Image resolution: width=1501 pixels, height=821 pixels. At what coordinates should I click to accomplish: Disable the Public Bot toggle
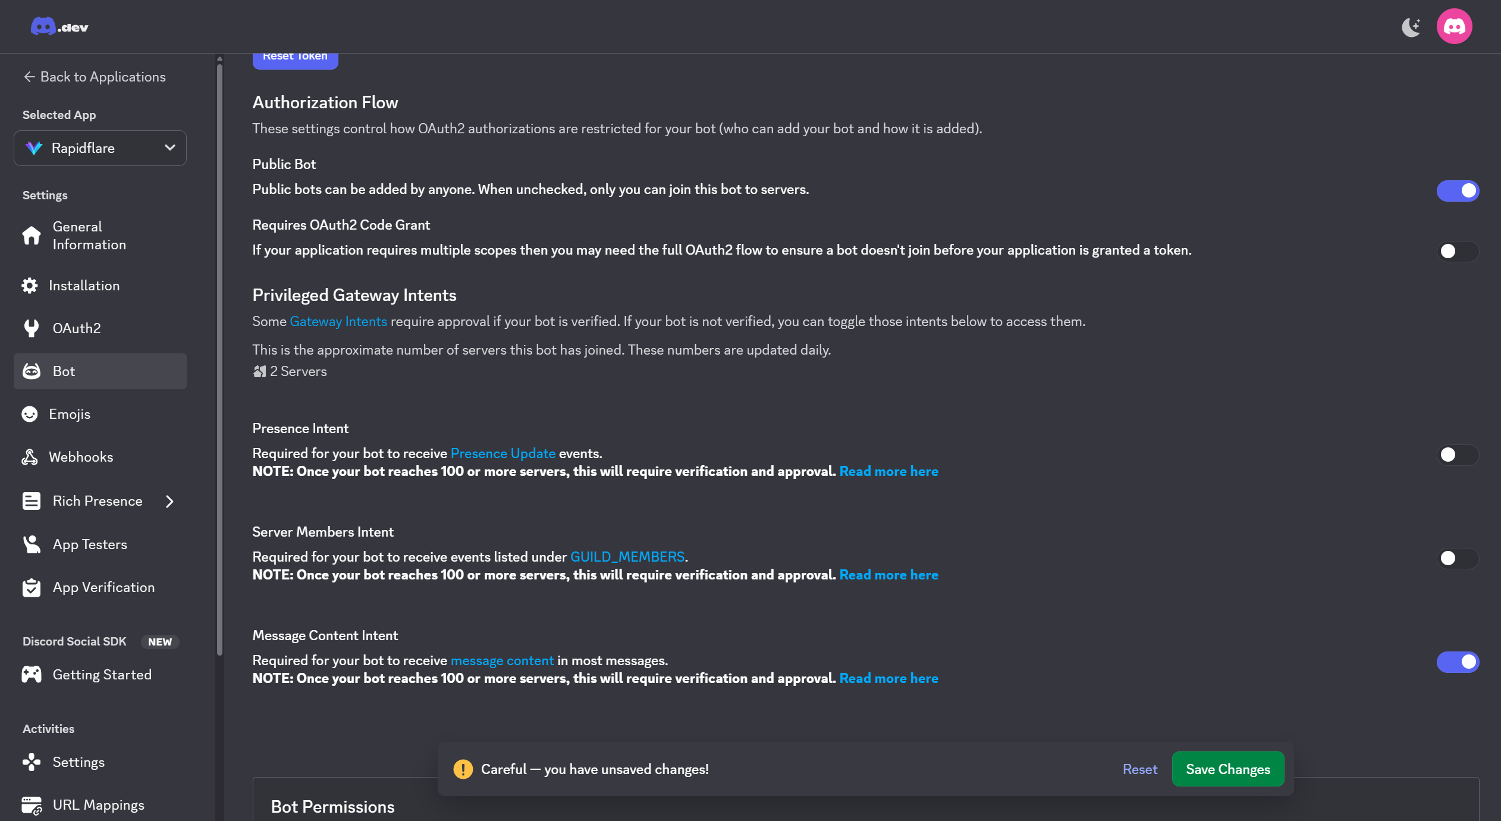click(x=1458, y=191)
